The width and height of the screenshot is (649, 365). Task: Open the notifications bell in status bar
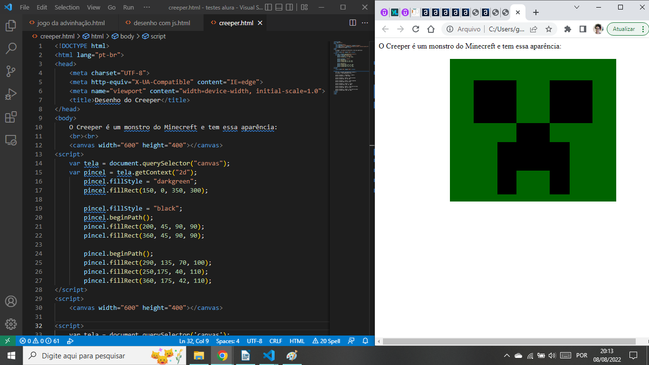[x=365, y=341]
